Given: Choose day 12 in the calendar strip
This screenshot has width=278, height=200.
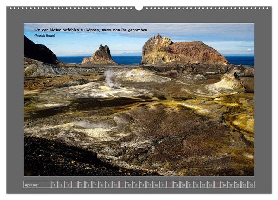Looking at the screenshot, I should tap(129, 185).
